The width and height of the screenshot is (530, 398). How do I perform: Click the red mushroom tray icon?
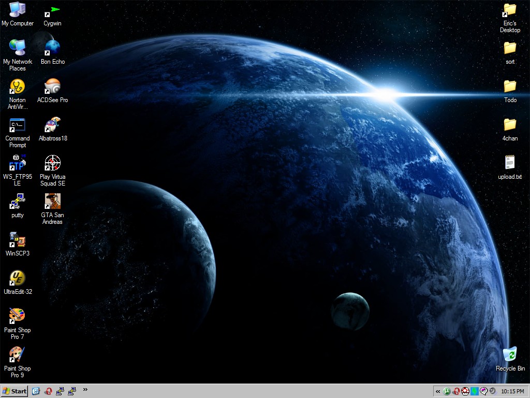[x=465, y=392]
